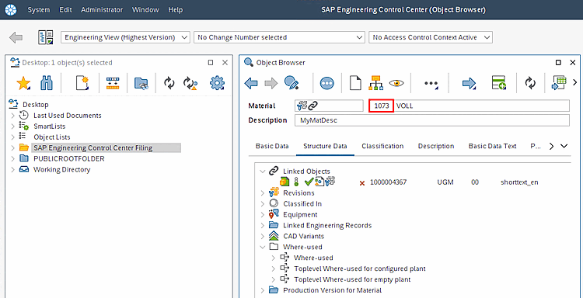Click the orange structure icon in the Desktop toolbar
The width and height of the screenshot is (583, 298).
click(x=113, y=83)
